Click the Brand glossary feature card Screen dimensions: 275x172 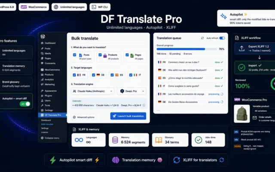16,84
